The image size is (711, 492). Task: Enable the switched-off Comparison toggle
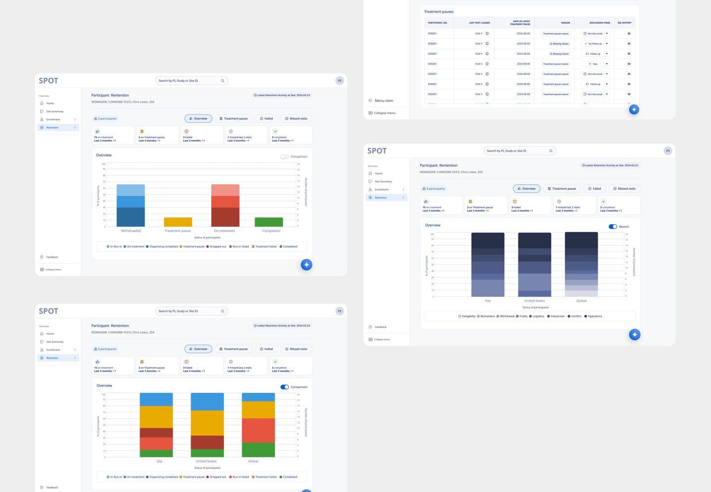point(284,156)
